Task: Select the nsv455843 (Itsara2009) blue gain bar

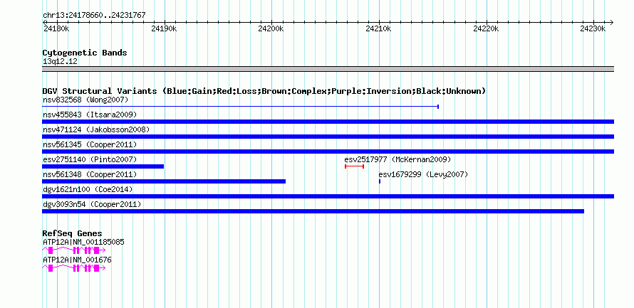Action: [x=328, y=122]
